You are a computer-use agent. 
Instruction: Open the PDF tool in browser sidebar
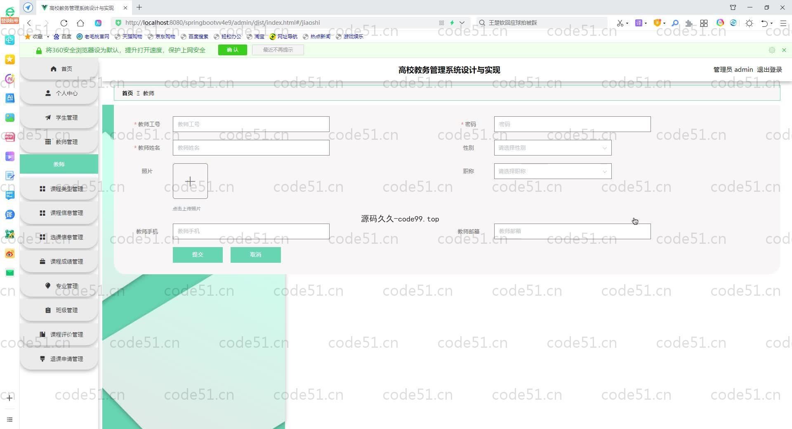(x=10, y=137)
